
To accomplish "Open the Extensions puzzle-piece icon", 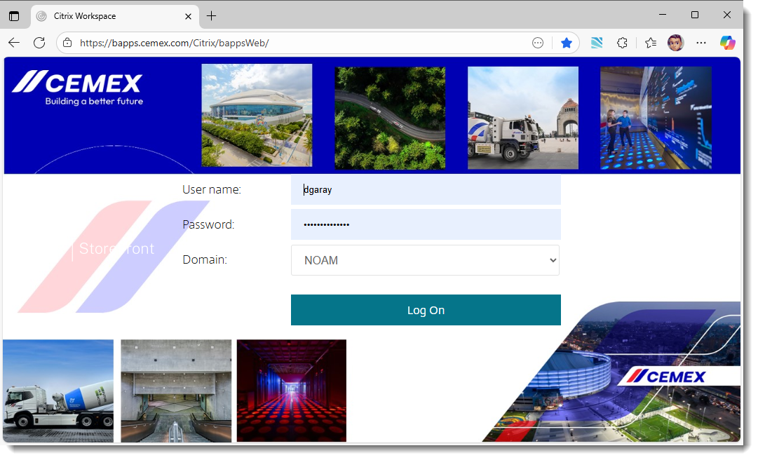I will [x=622, y=43].
